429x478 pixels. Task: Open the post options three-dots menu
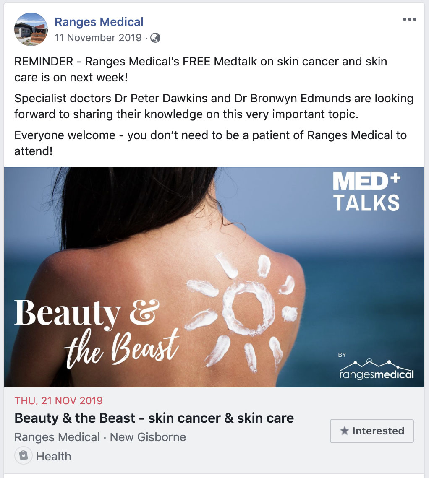(409, 19)
